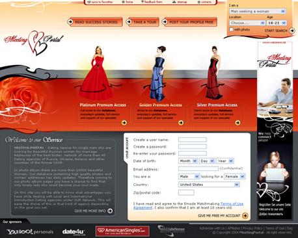Open the Affiliates footer link
Image resolution: width=298 pixels, height=238 pixels.
[x=234, y=228]
